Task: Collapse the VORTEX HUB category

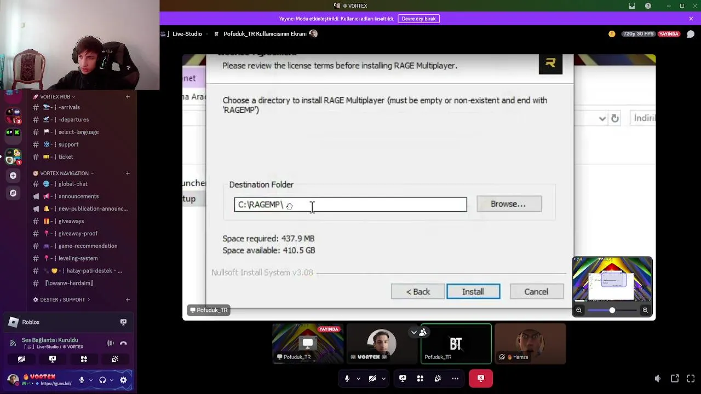Action: click(54, 97)
